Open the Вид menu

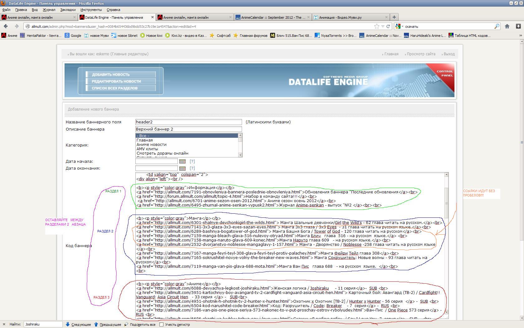click(35, 10)
